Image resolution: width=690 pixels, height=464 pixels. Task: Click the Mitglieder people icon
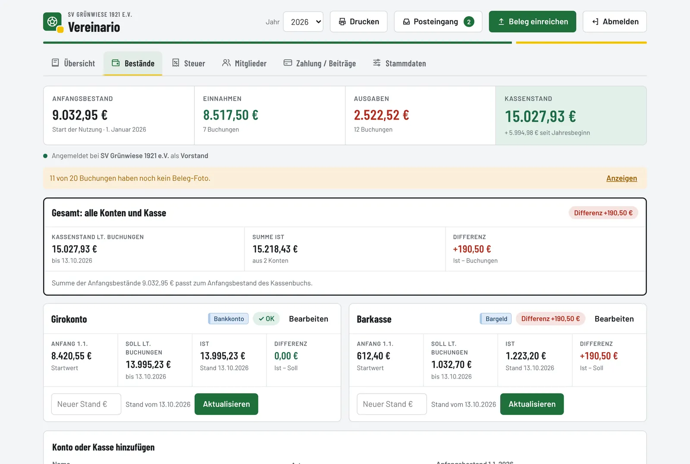(x=226, y=63)
